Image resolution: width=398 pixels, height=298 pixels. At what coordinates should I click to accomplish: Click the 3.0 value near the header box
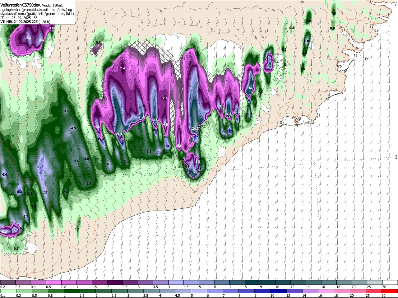[52, 28]
